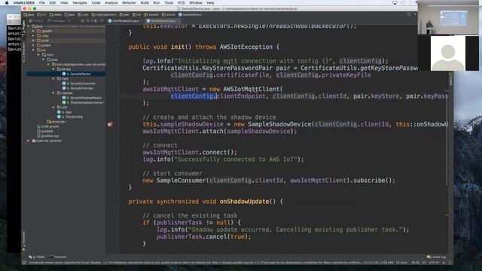Expand the build folder
Image resolution: width=482 pixels, height=271 pixels.
tap(33, 41)
